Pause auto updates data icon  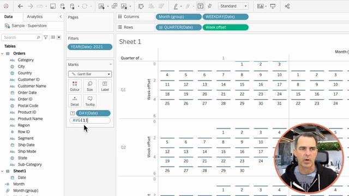coord(73,6)
